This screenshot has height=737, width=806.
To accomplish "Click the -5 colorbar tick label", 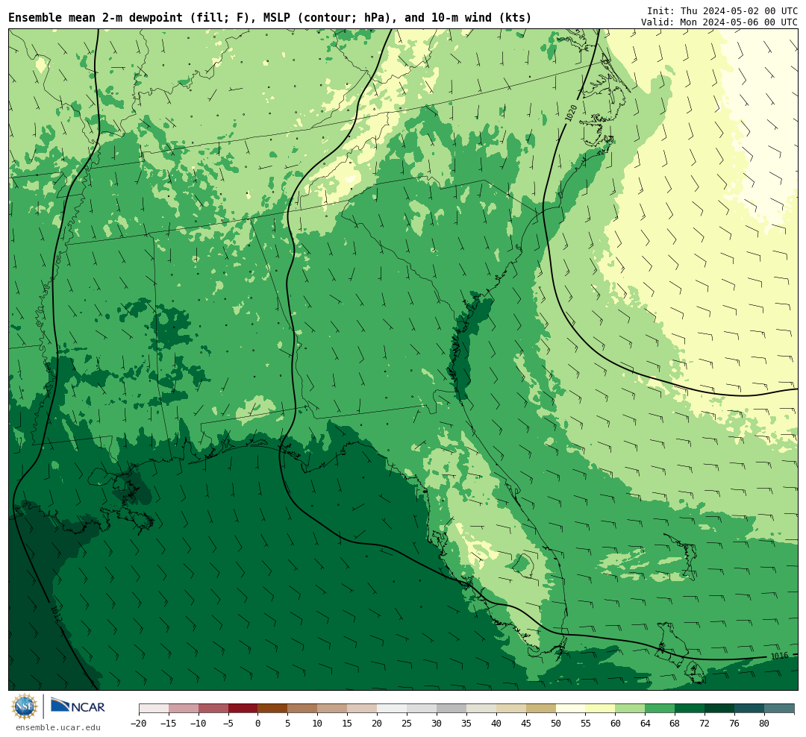I will click(227, 723).
